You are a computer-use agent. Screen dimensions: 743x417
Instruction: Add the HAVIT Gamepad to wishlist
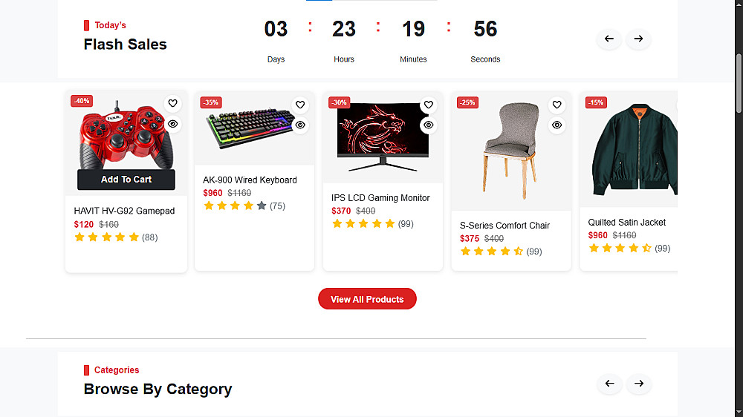(172, 104)
